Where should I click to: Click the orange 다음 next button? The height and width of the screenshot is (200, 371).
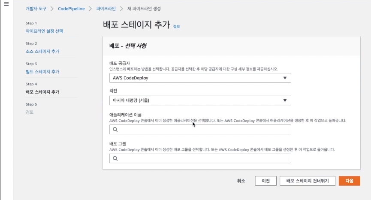click(349, 181)
